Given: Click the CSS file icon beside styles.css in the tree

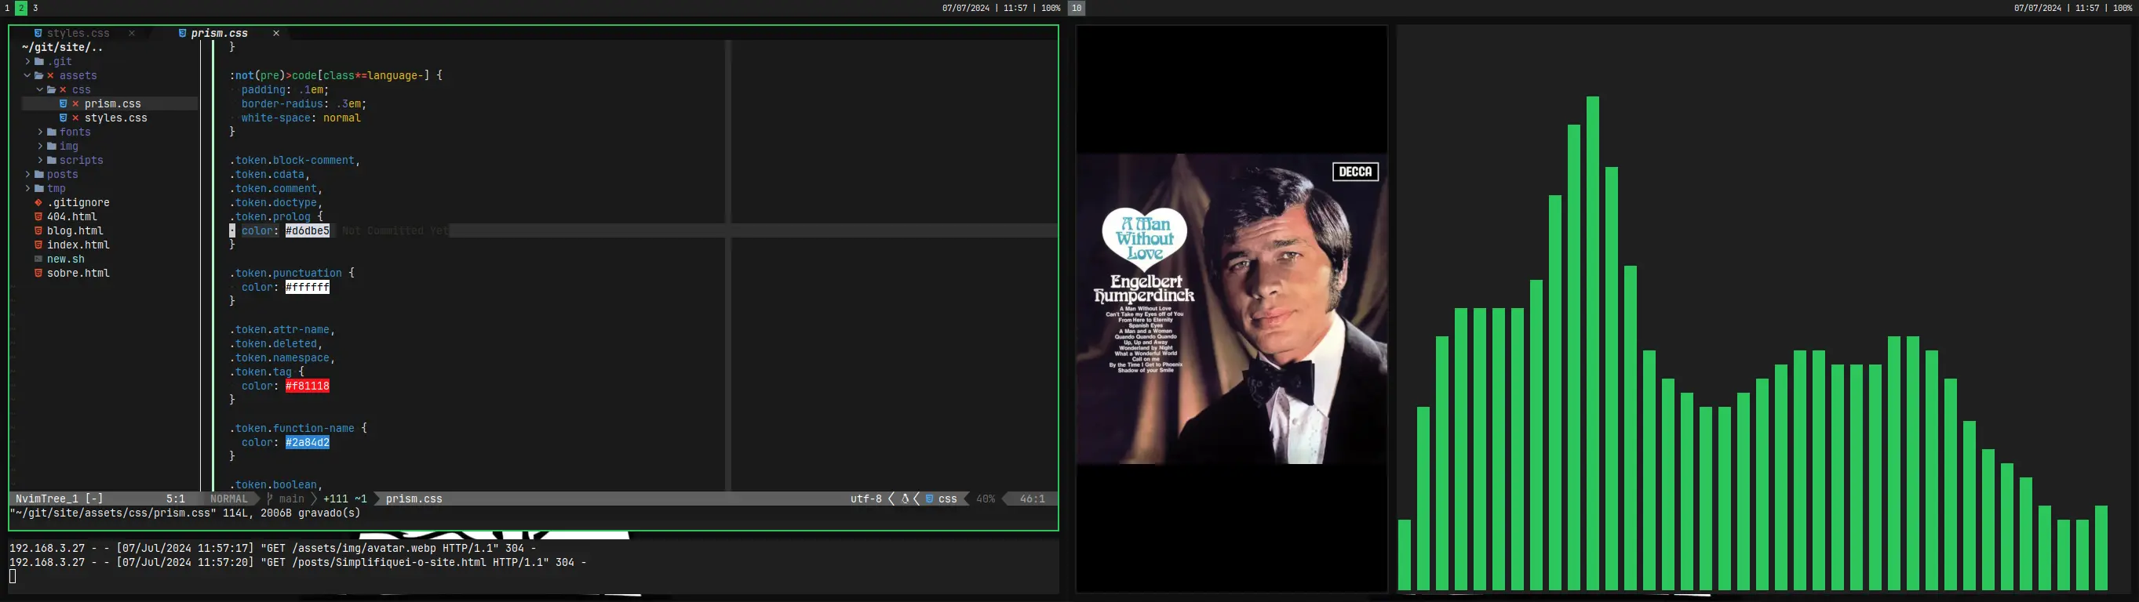Looking at the screenshot, I should click(63, 118).
